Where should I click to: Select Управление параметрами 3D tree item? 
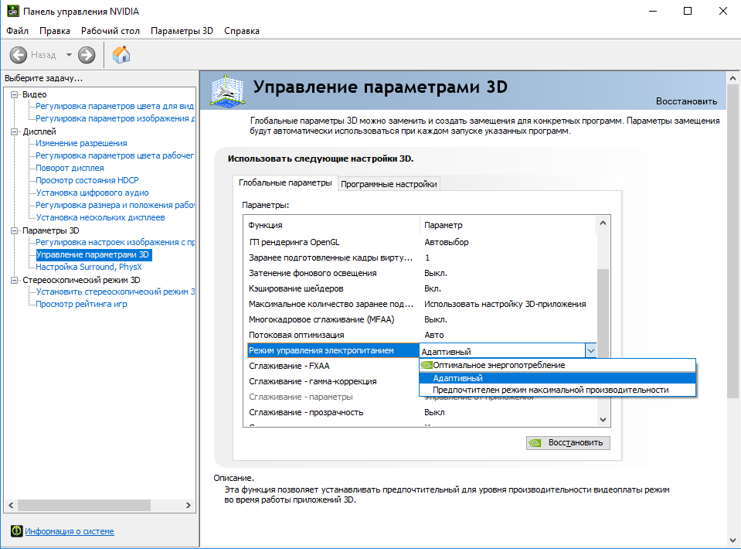93,254
